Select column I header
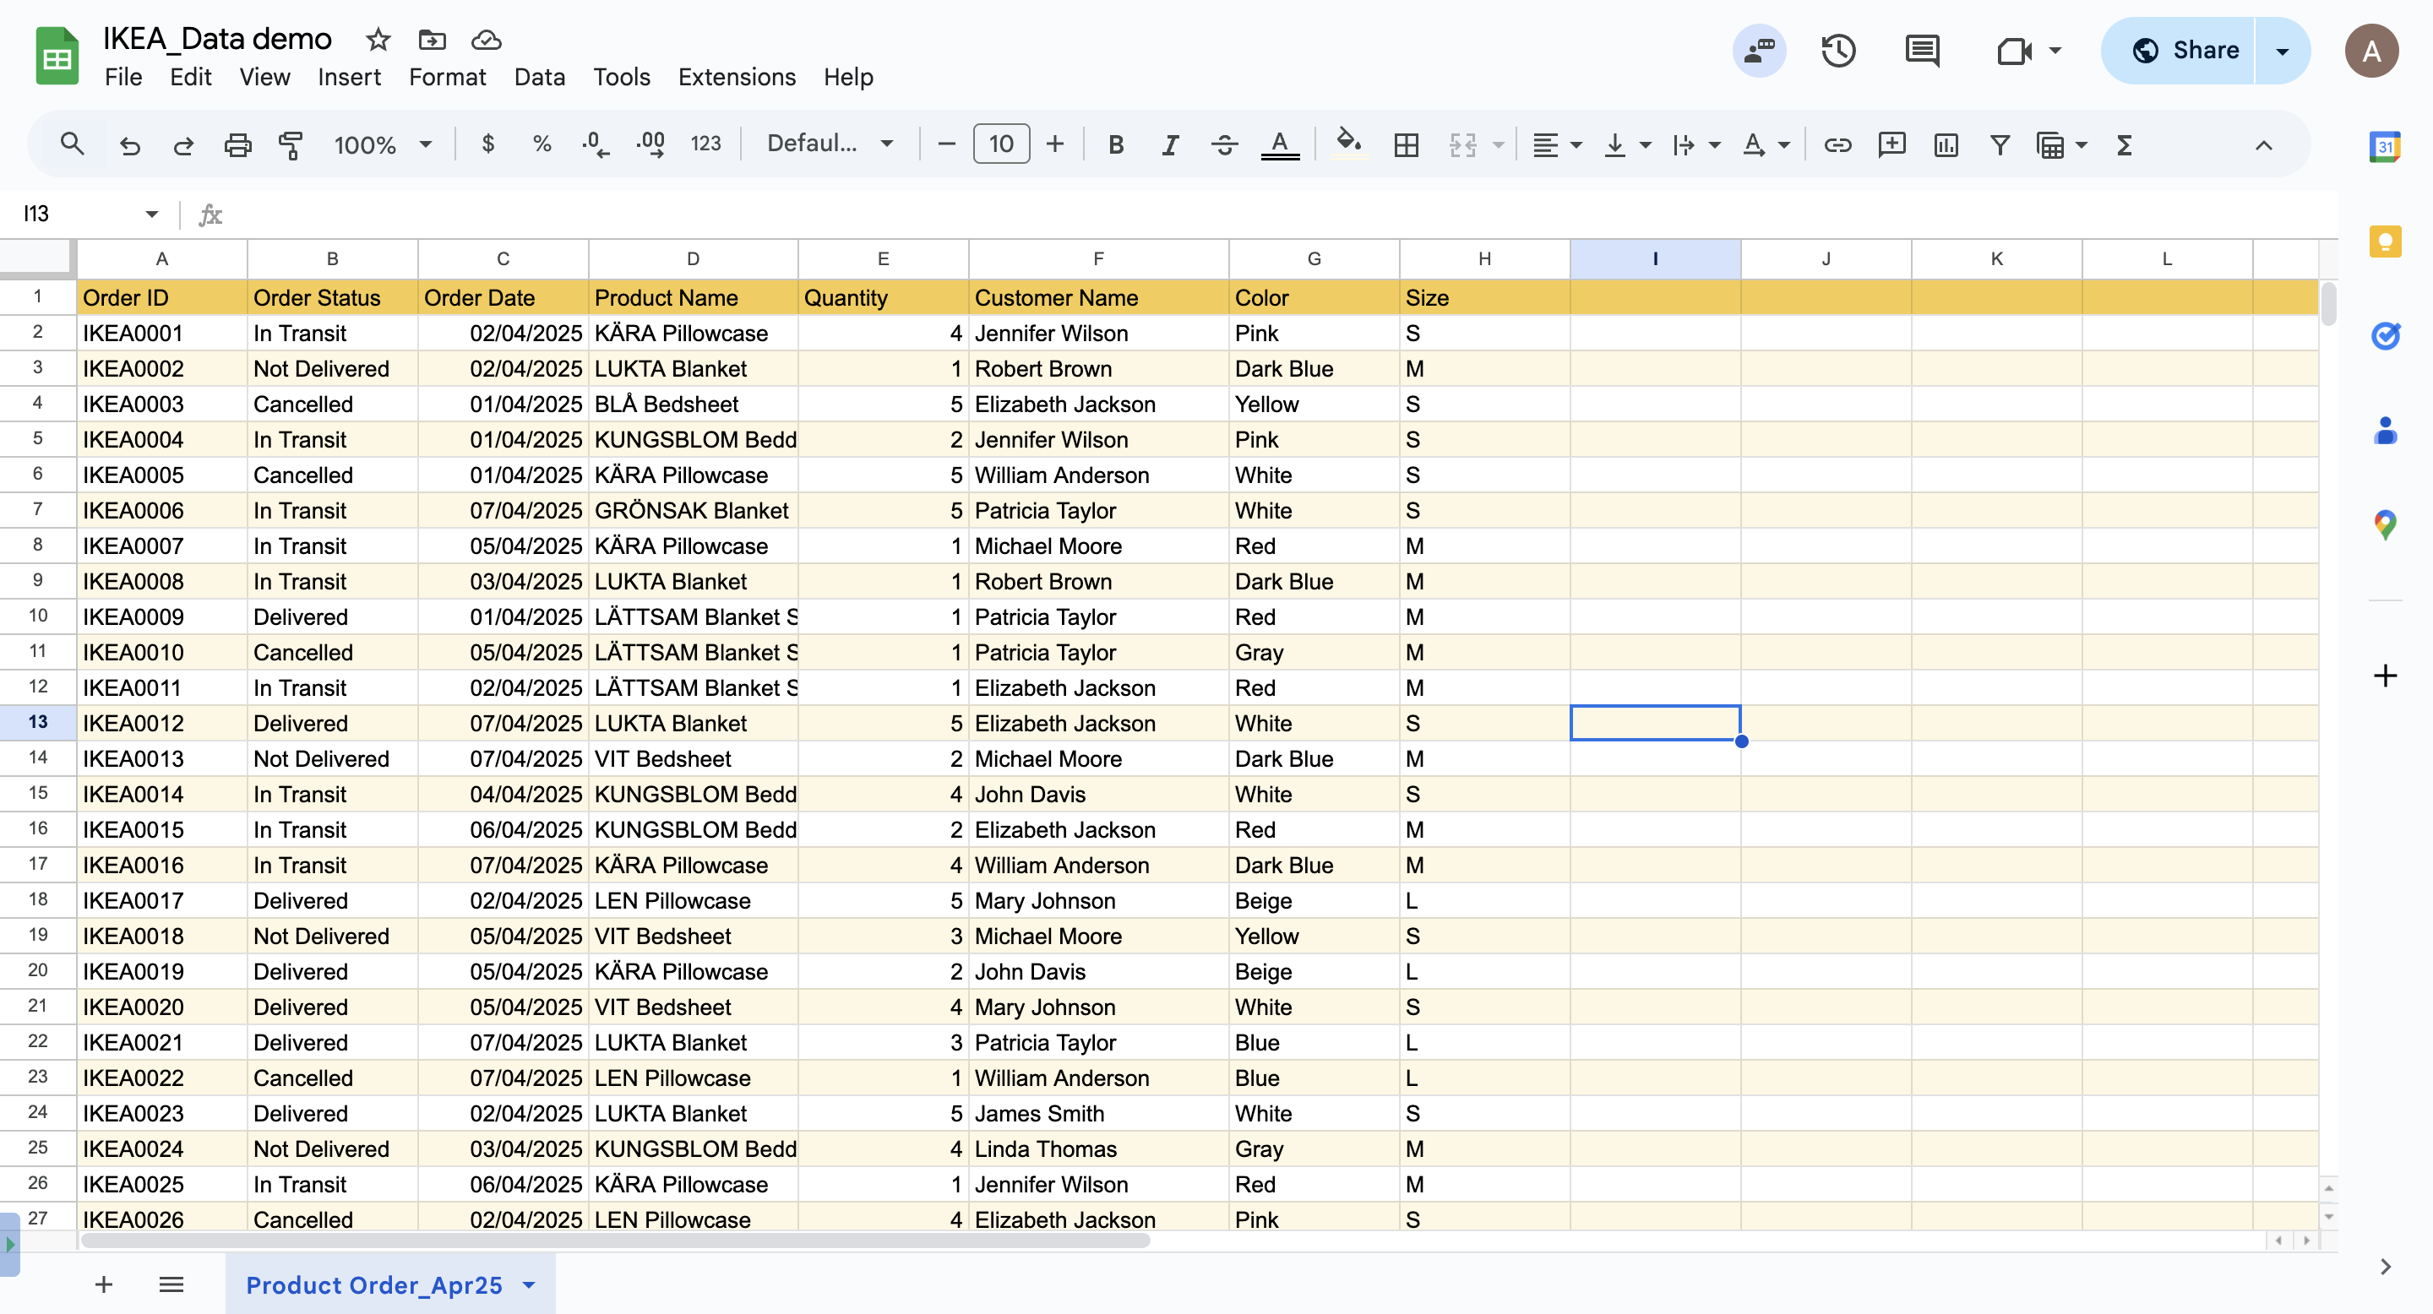The image size is (2433, 1314). coord(1655,258)
